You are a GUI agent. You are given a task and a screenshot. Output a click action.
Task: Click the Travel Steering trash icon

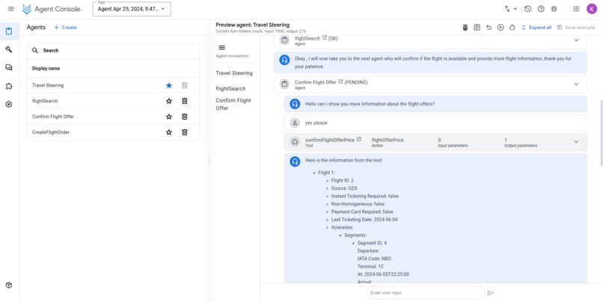tap(185, 85)
